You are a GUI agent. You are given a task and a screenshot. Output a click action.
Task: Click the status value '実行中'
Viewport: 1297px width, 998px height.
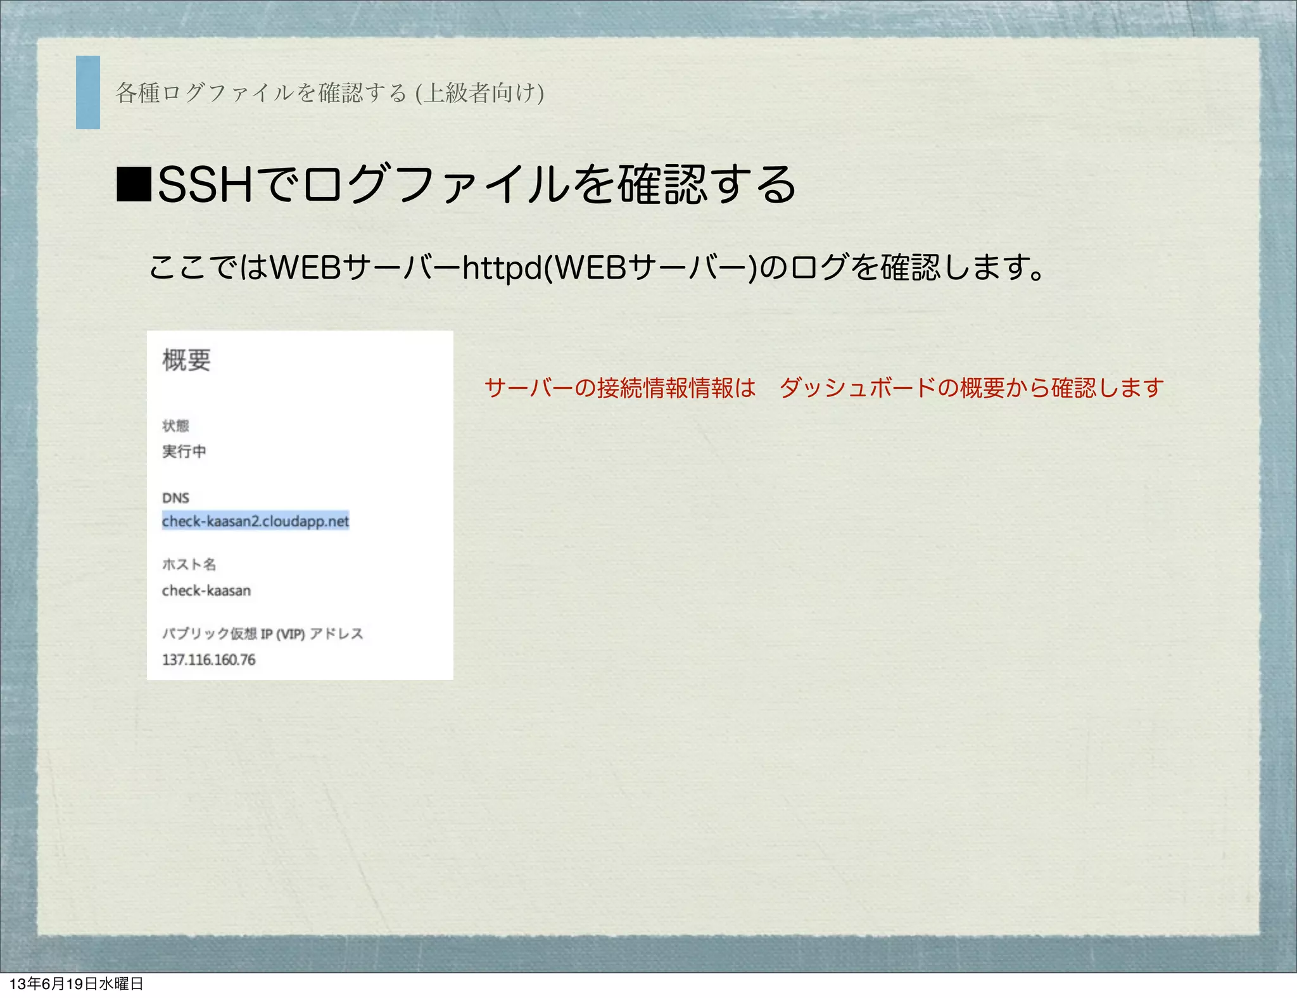tap(184, 451)
